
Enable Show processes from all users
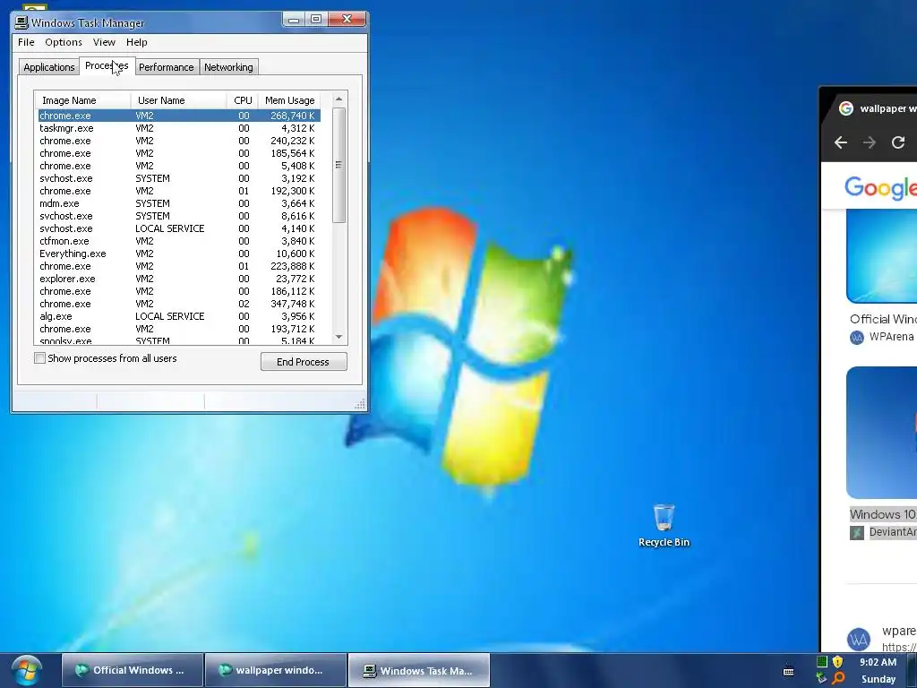tap(39, 358)
